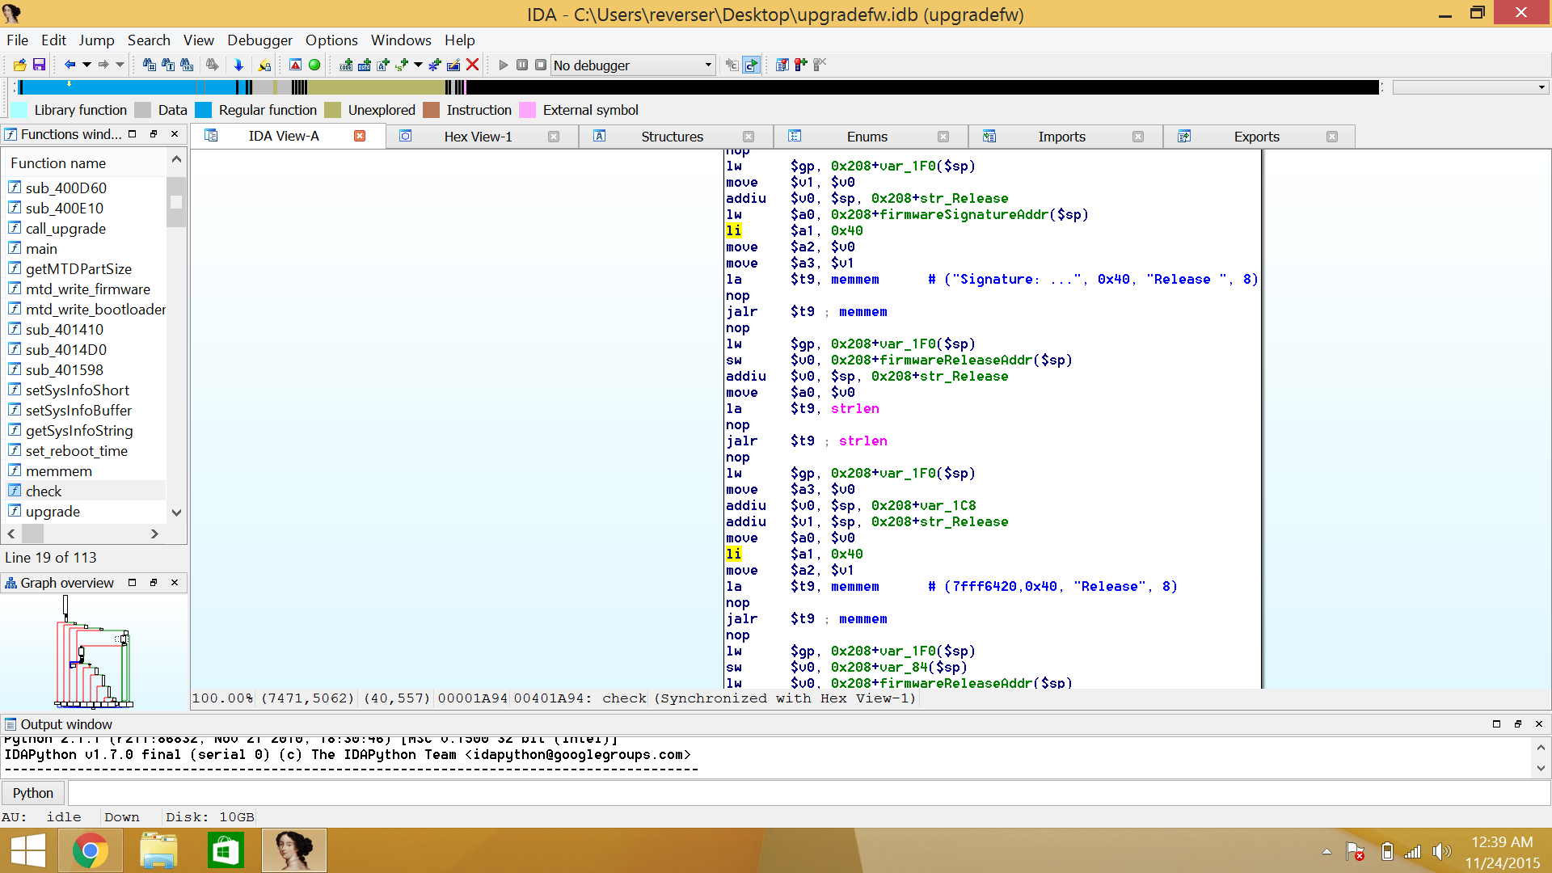1552x873 pixels.
Task: Click the save database floppy icon
Action: tap(39, 65)
